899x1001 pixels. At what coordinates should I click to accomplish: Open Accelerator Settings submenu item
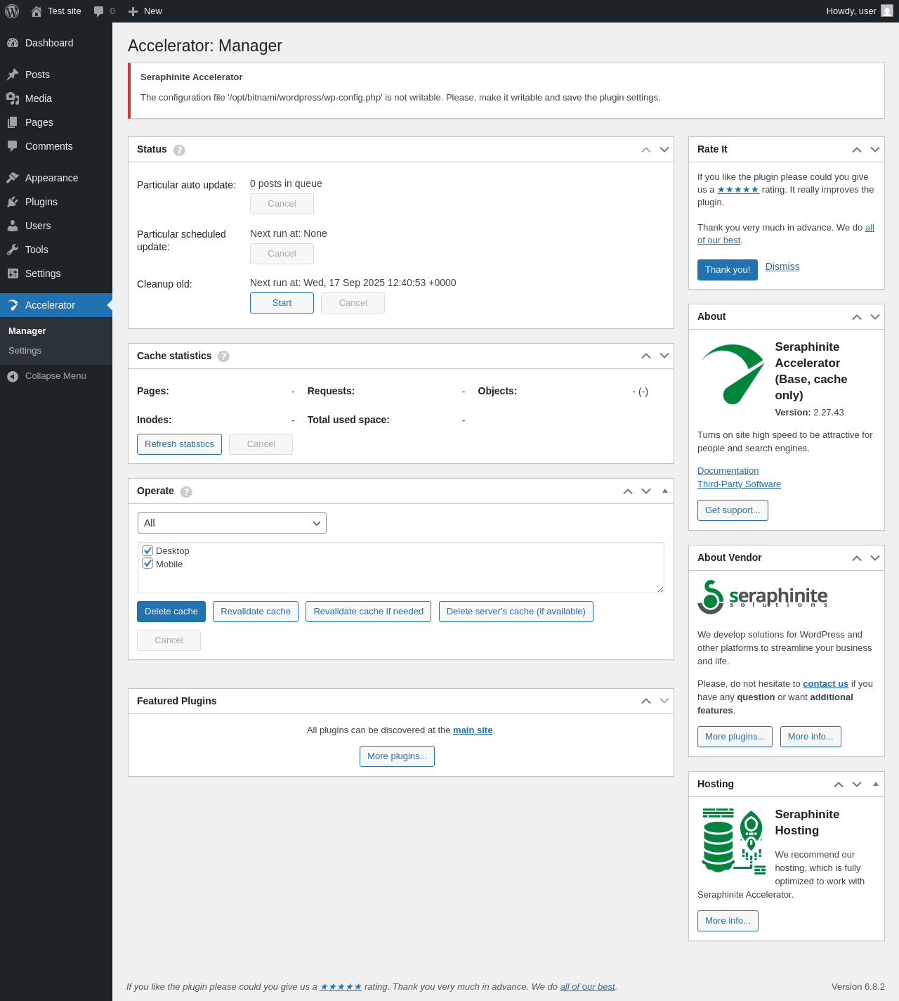25,351
